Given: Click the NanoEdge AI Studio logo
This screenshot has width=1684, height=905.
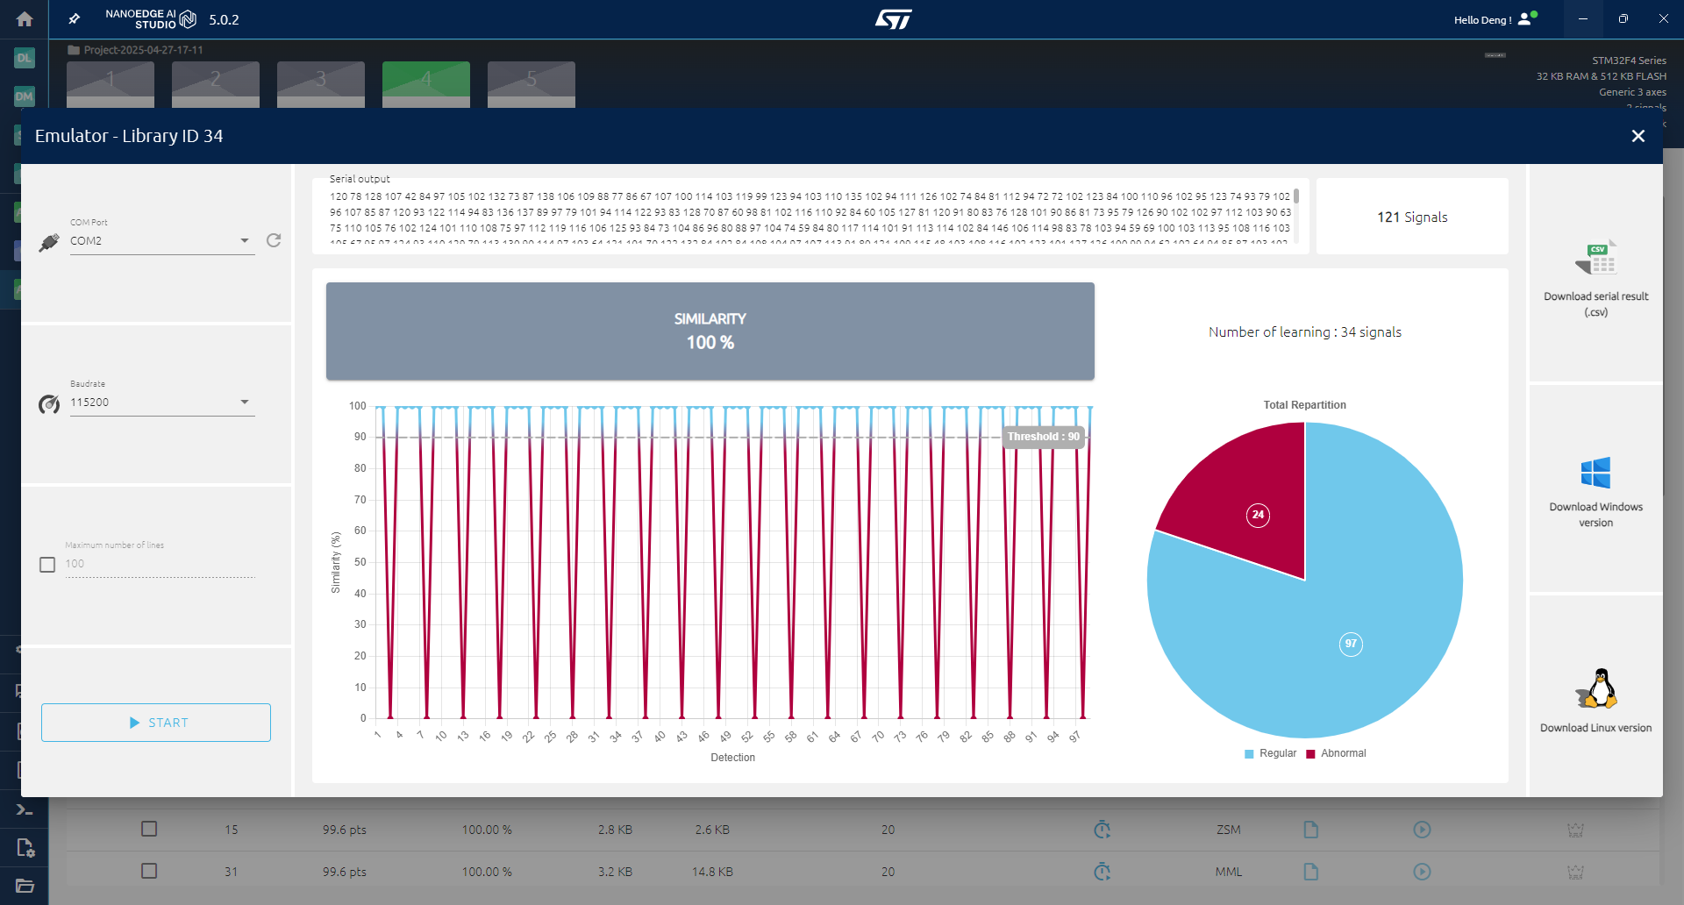Looking at the screenshot, I should click(x=151, y=19).
